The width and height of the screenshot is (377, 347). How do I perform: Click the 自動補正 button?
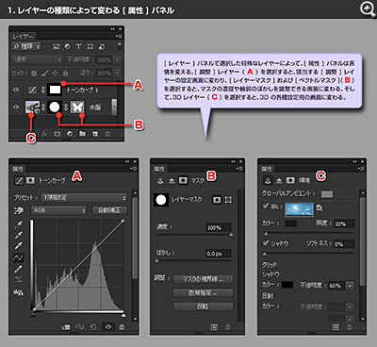point(109,210)
